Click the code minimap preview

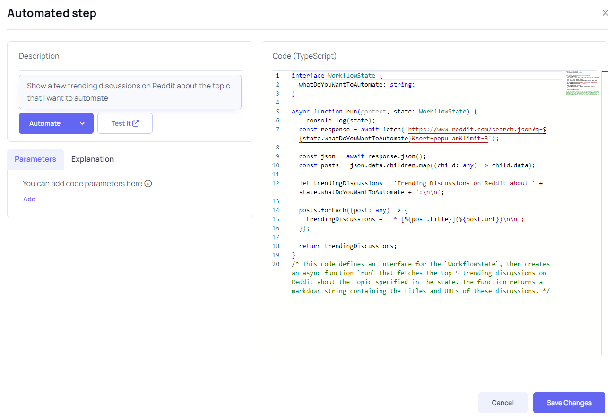pos(582,83)
